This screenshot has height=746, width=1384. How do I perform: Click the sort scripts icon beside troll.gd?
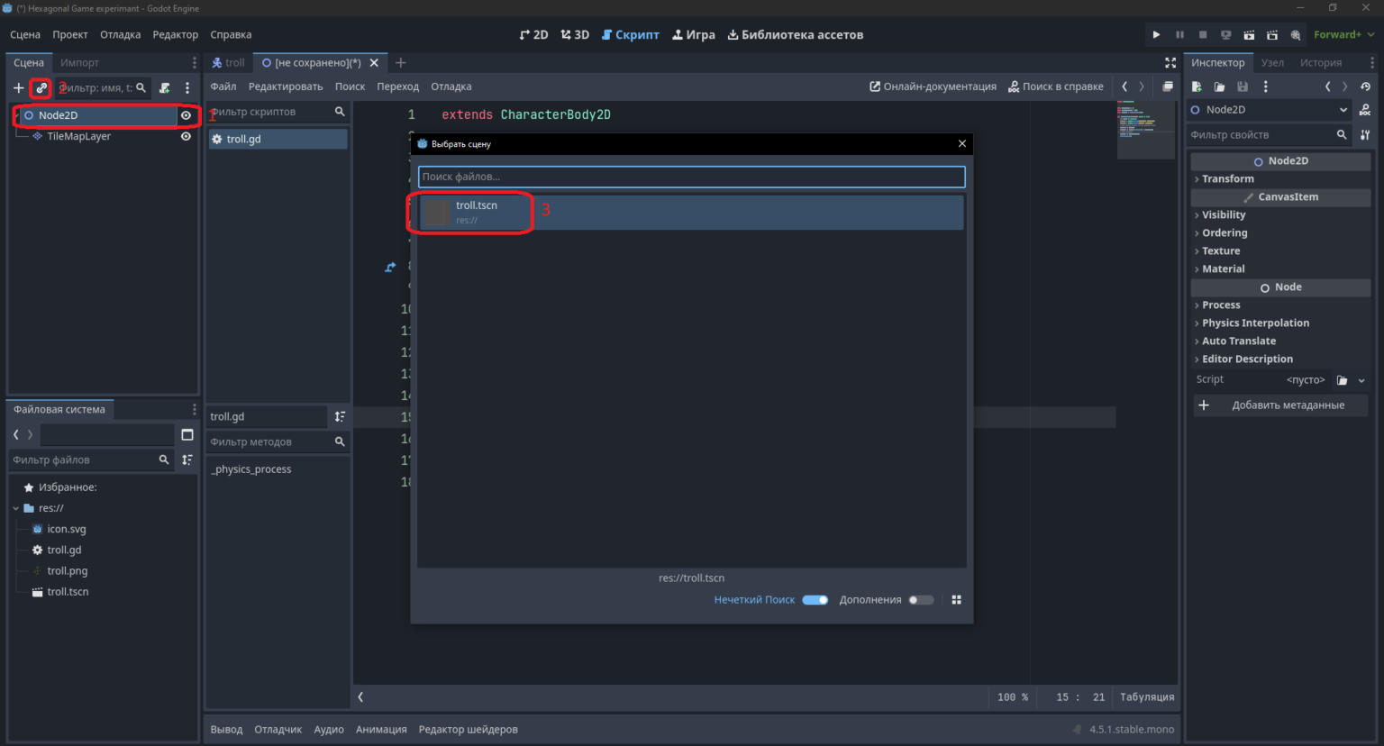tap(340, 416)
